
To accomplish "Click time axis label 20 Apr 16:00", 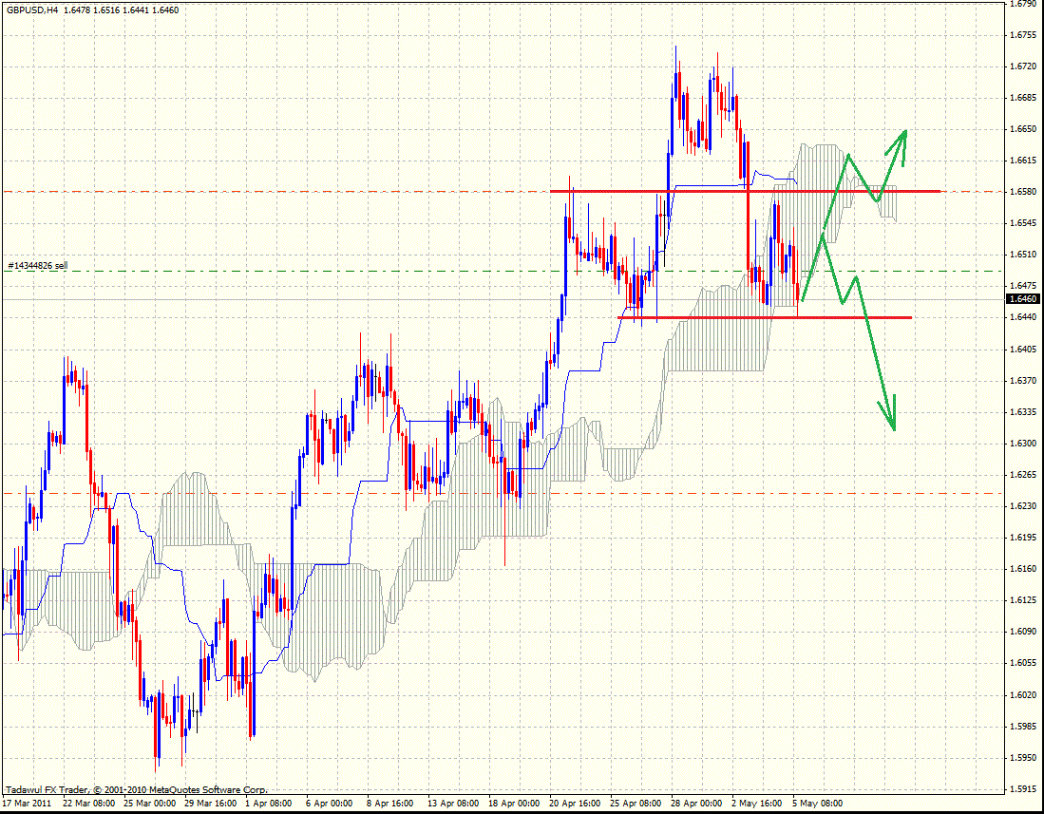I will (575, 804).
